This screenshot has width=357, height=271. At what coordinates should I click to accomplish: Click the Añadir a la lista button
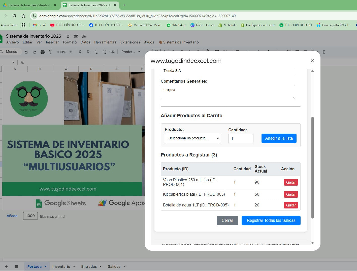(x=279, y=138)
